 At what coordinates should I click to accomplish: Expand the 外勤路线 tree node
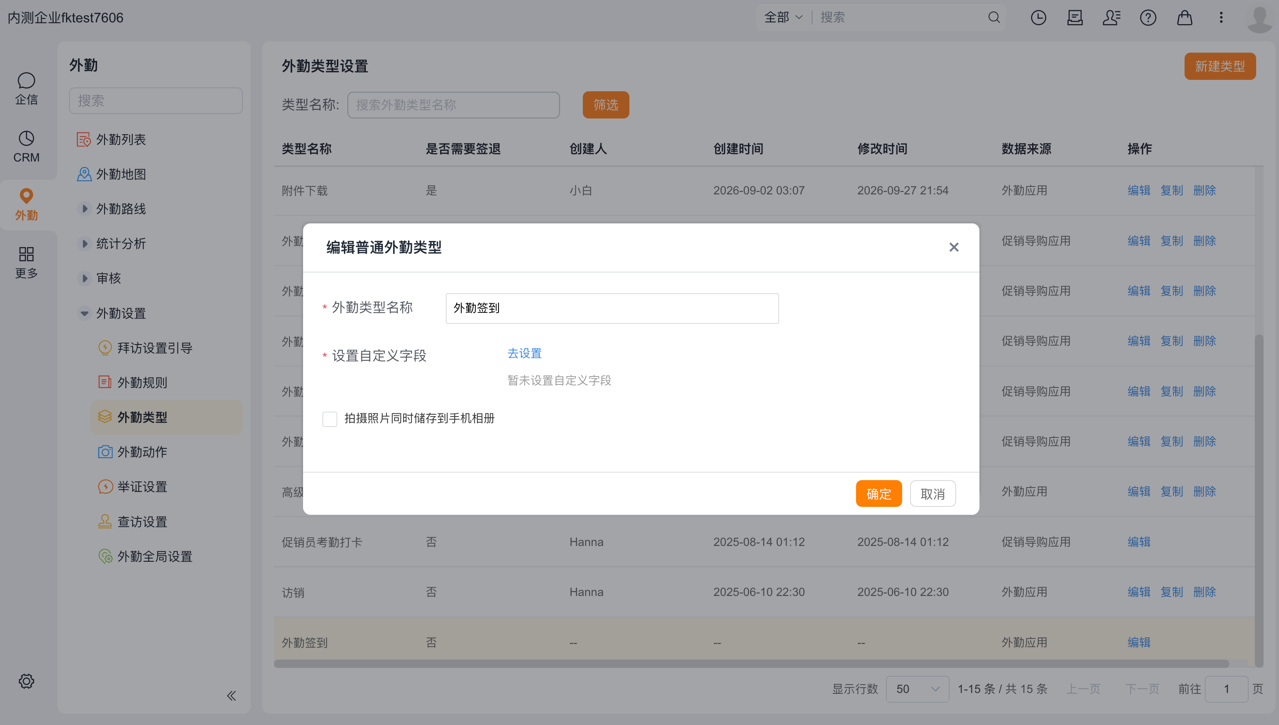coord(85,208)
